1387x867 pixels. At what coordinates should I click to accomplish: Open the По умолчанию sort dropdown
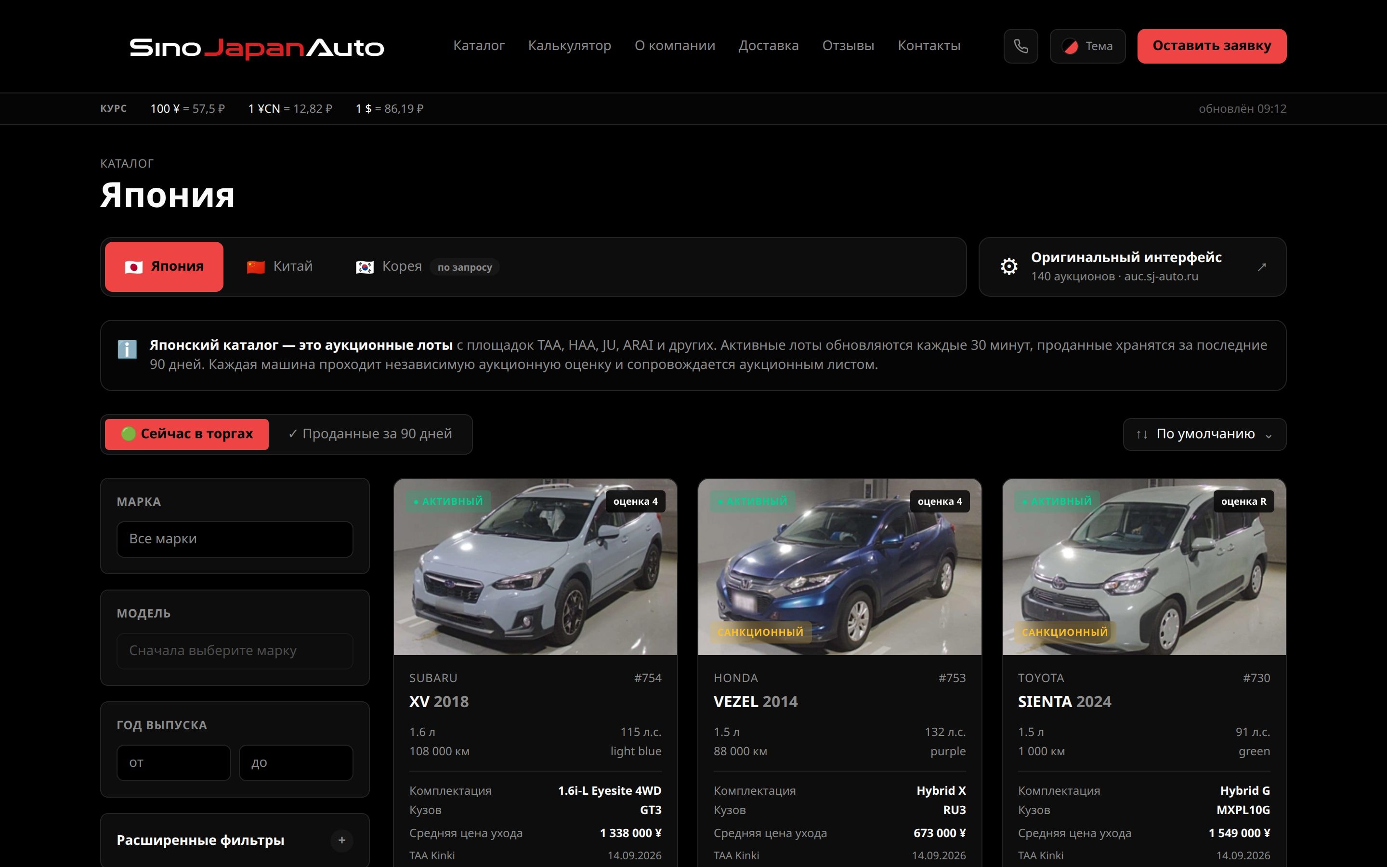tap(1204, 434)
